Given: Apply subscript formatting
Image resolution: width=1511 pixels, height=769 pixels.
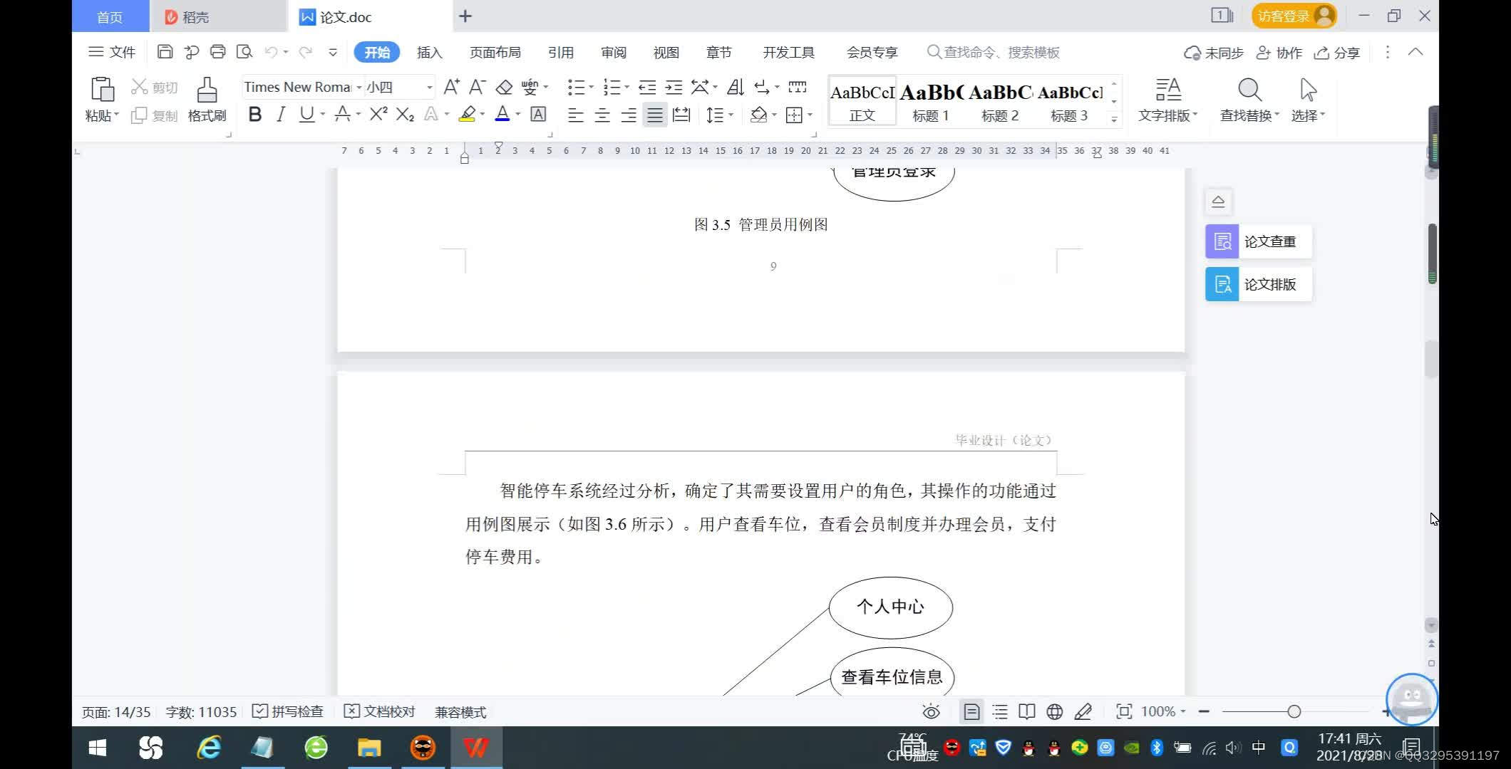Looking at the screenshot, I should coord(405,114).
